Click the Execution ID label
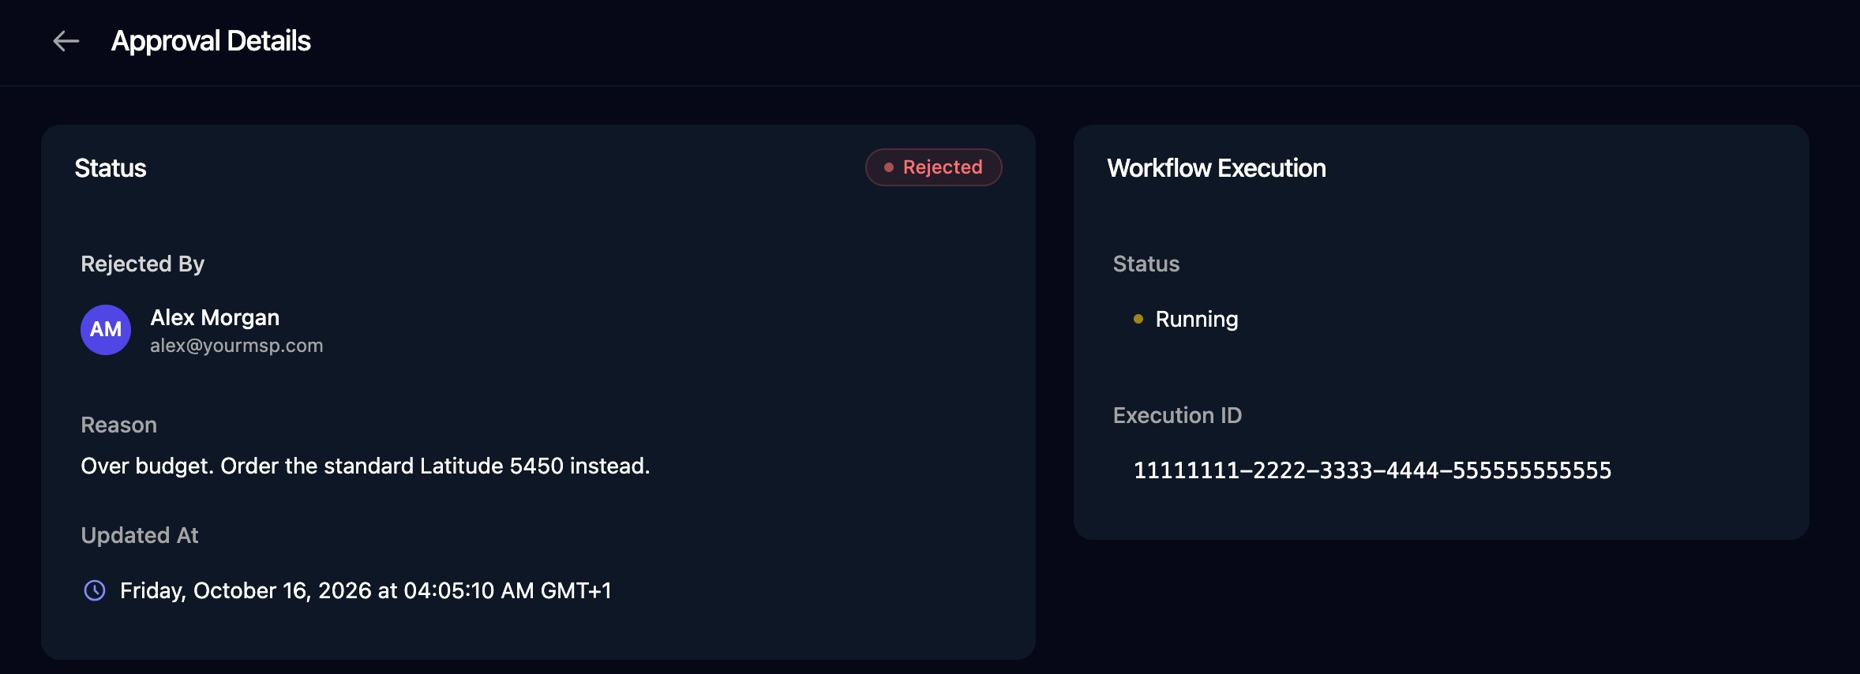Screen dimensions: 1860x674 coord(1177,415)
